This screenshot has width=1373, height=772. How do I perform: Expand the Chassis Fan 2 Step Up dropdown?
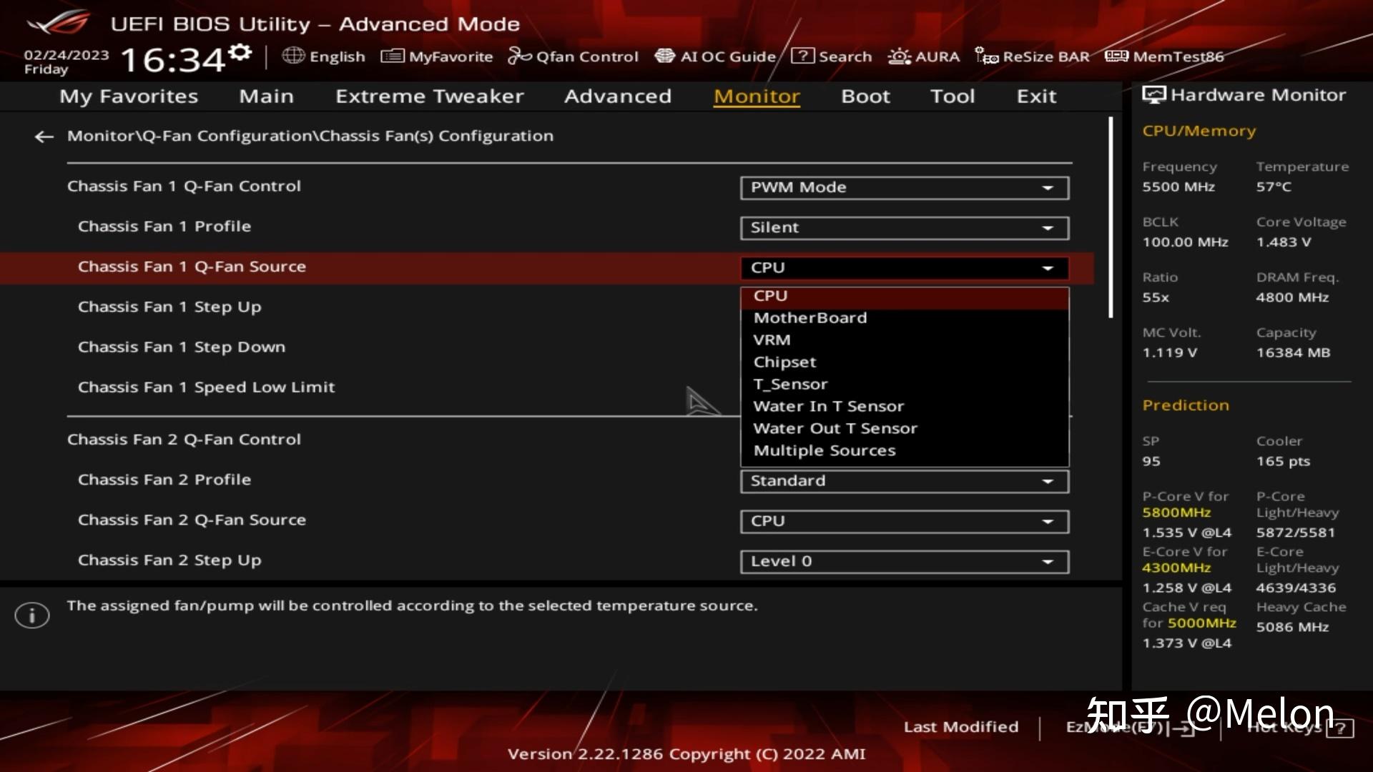tap(904, 562)
